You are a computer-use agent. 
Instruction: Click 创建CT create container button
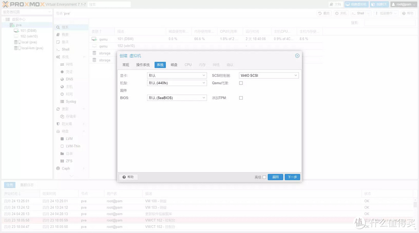[379, 4]
